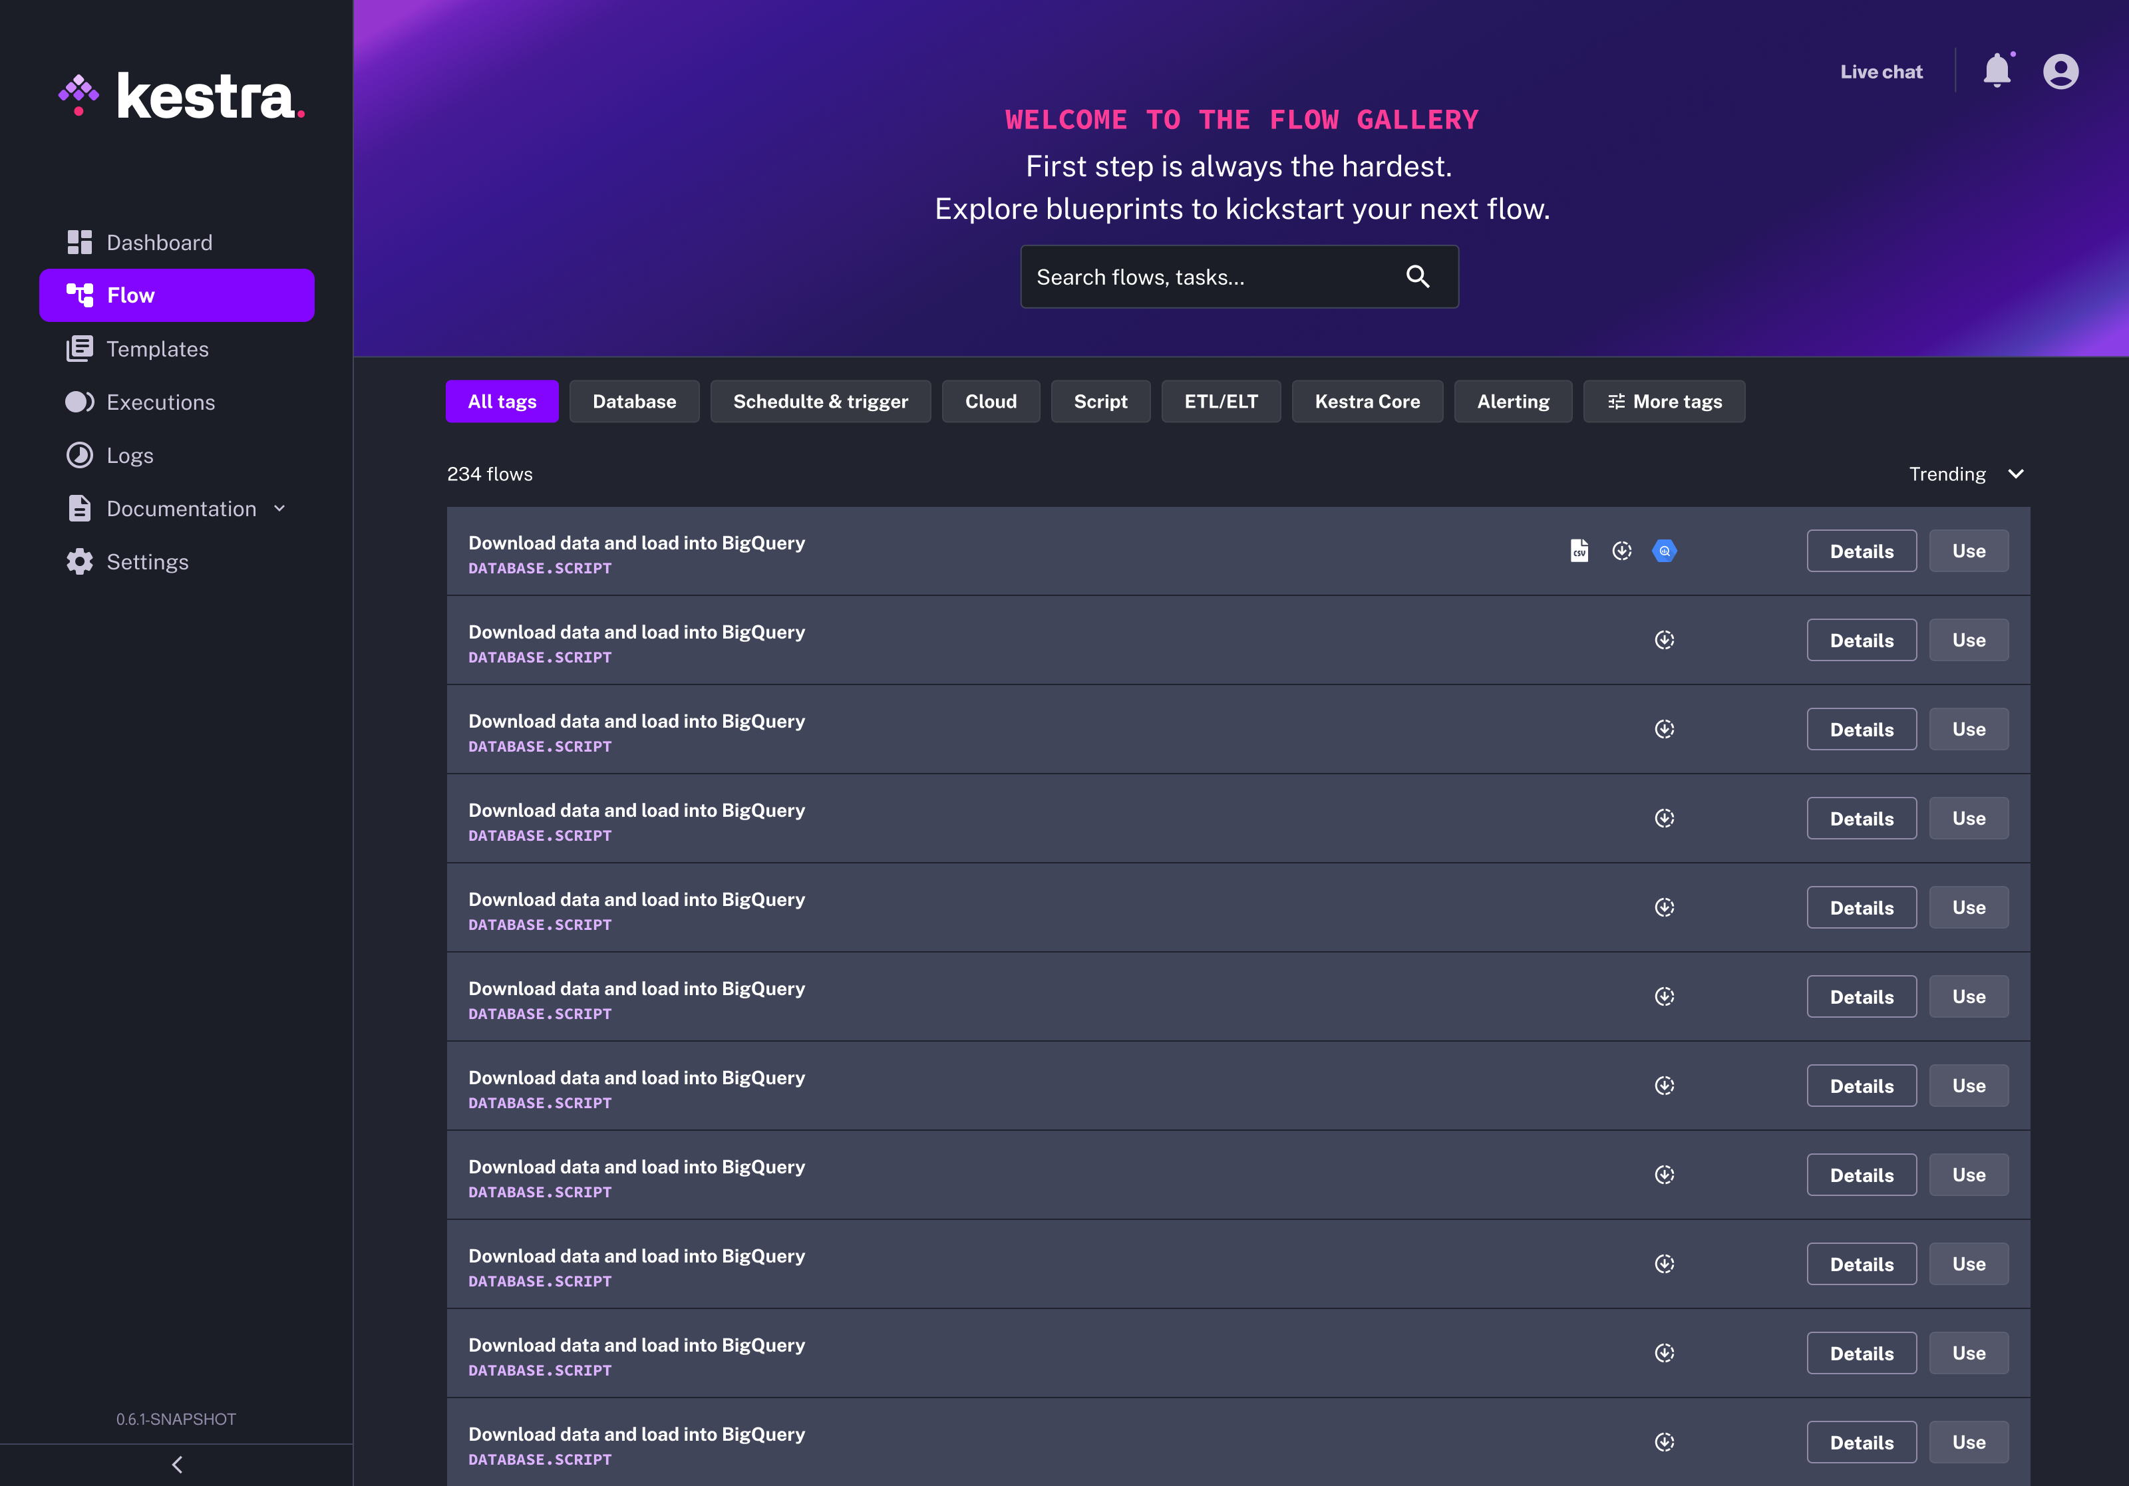This screenshot has height=1486, width=2129.
Task: Toggle the Database tag filter
Action: point(634,401)
